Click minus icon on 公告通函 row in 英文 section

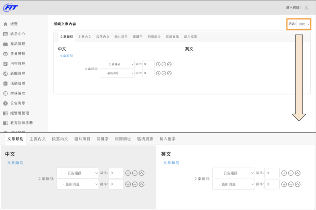(x=291, y=173)
